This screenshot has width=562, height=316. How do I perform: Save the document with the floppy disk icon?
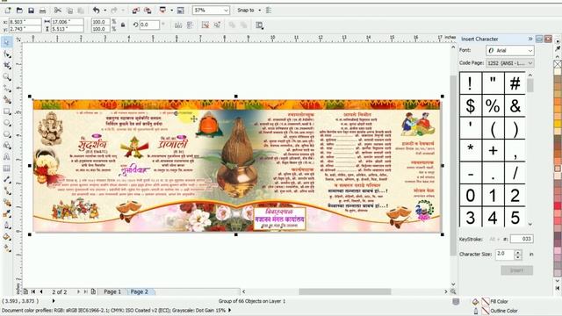click(32, 11)
